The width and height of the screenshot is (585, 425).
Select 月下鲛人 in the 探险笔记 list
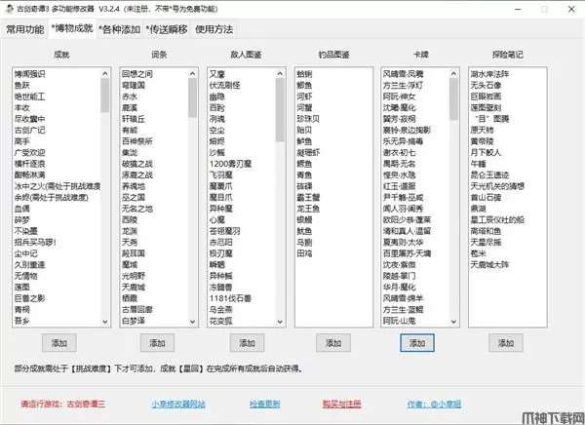pyautogui.click(x=486, y=152)
